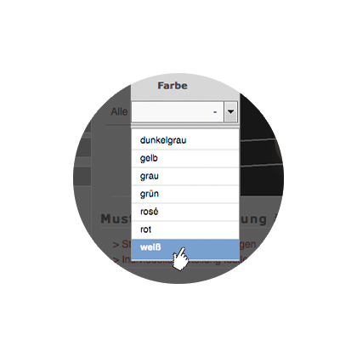Select grün from the dropdown list
The width and height of the screenshot is (357, 357).
pos(184,194)
